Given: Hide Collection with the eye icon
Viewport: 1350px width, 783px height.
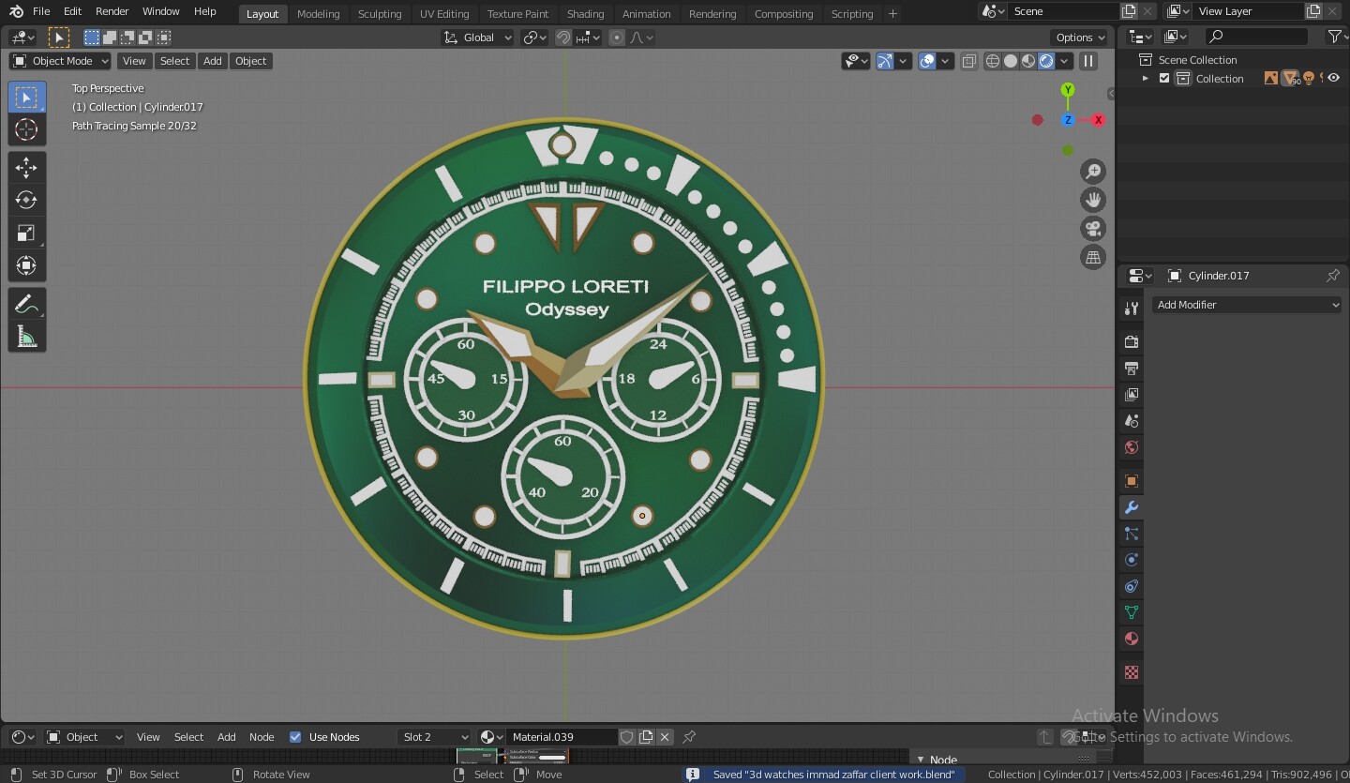Looking at the screenshot, I should [1333, 79].
